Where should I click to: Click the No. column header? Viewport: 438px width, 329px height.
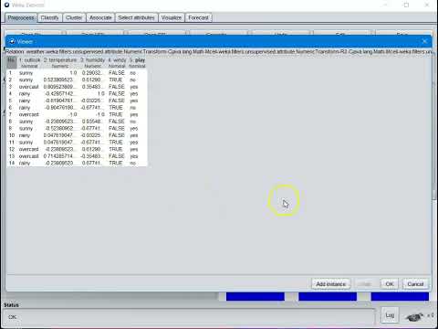(x=12, y=62)
